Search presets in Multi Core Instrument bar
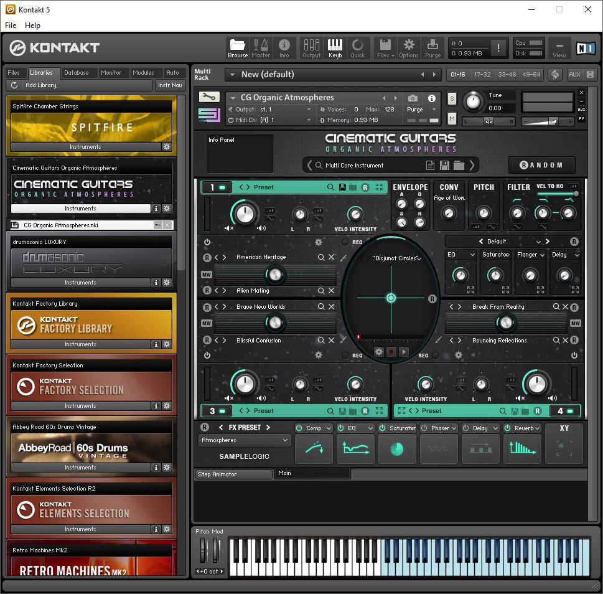 click(319, 166)
